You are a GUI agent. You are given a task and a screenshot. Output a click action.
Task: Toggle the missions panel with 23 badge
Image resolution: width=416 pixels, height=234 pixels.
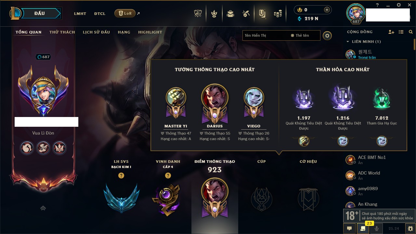tap(363, 228)
